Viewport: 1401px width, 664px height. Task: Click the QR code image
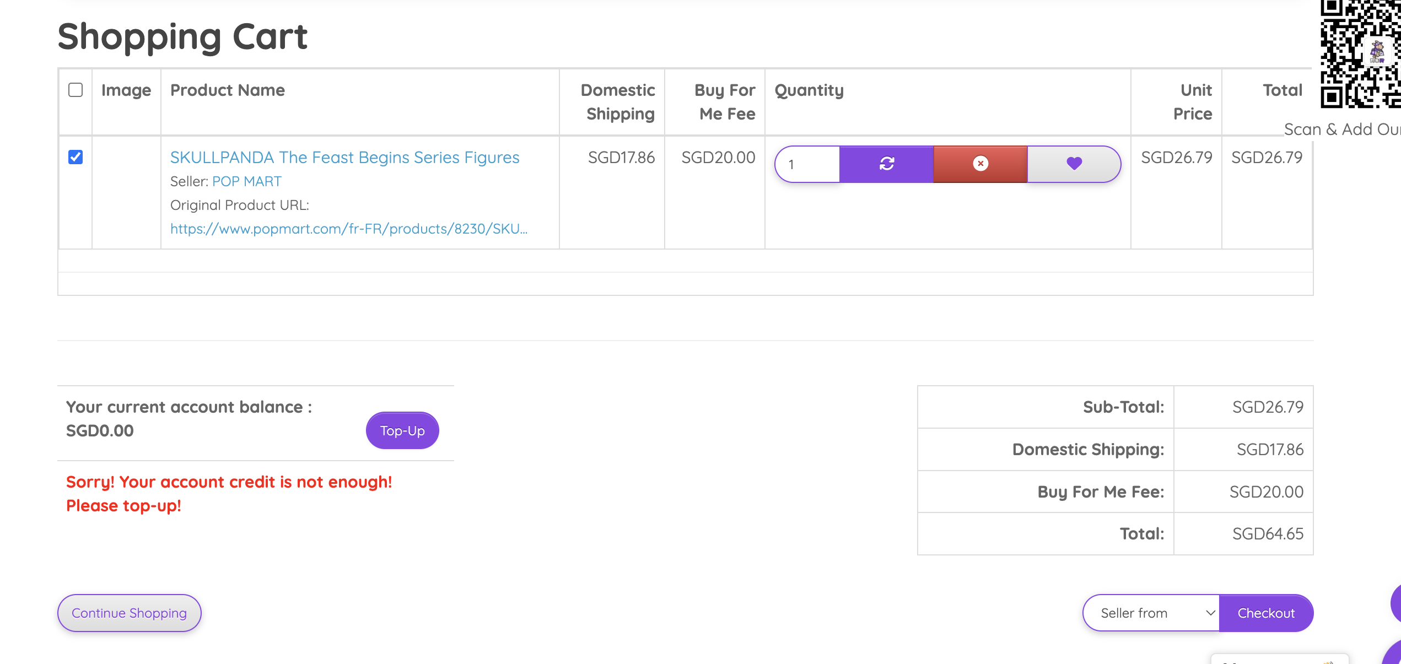(1360, 53)
